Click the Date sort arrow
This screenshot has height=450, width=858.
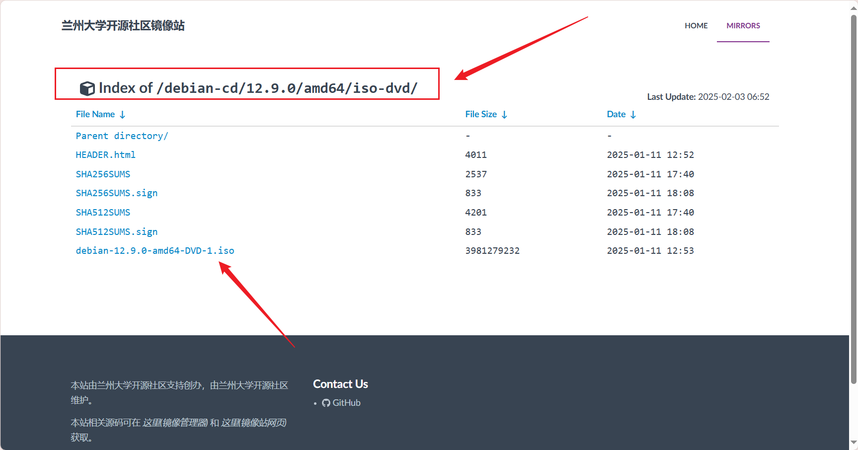click(x=633, y=115)
